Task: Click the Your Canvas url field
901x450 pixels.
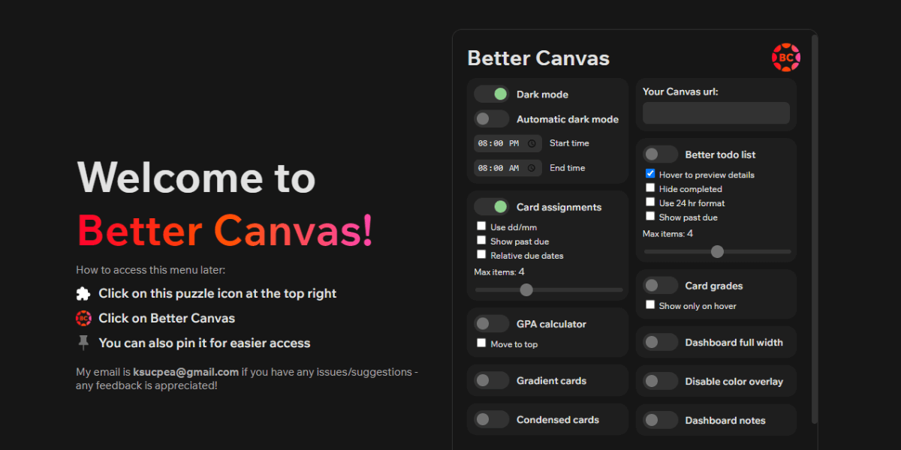Action: [x=716, y=113]
